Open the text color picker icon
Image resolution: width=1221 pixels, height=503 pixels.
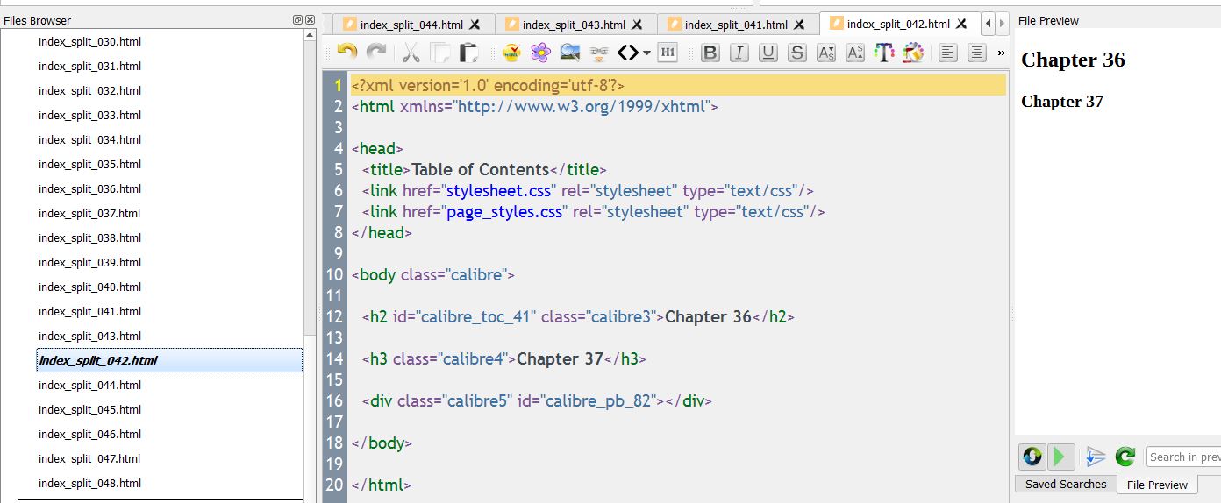884,53
